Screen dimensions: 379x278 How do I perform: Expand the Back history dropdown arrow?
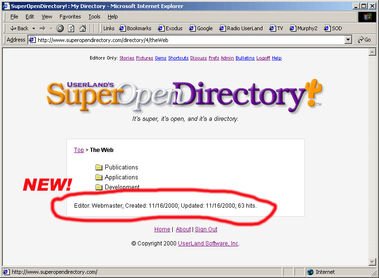34,28
